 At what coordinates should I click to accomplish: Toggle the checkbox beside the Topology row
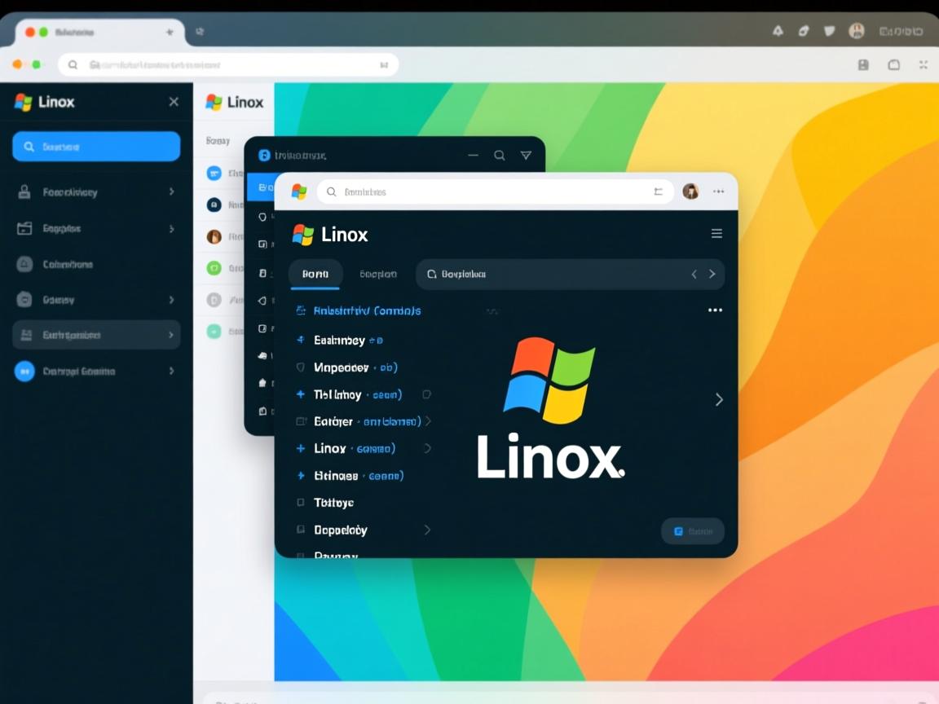[x=298, y=530]
